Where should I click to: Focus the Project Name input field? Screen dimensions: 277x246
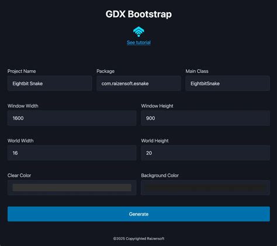pyautogui.click(x=50, y=84)
